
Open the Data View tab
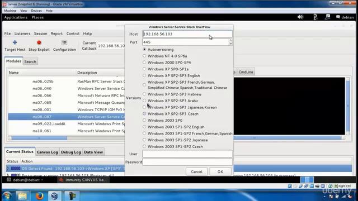tap(93, 152)
